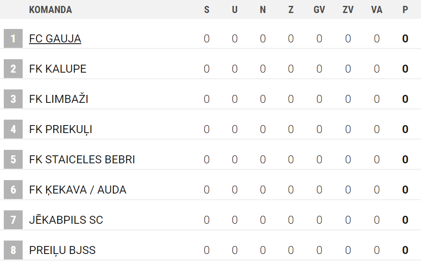This screenshot has height=267, width=421.
Task: Select FK ĶEKAVA / AUDA team
Action: point(78,190)
